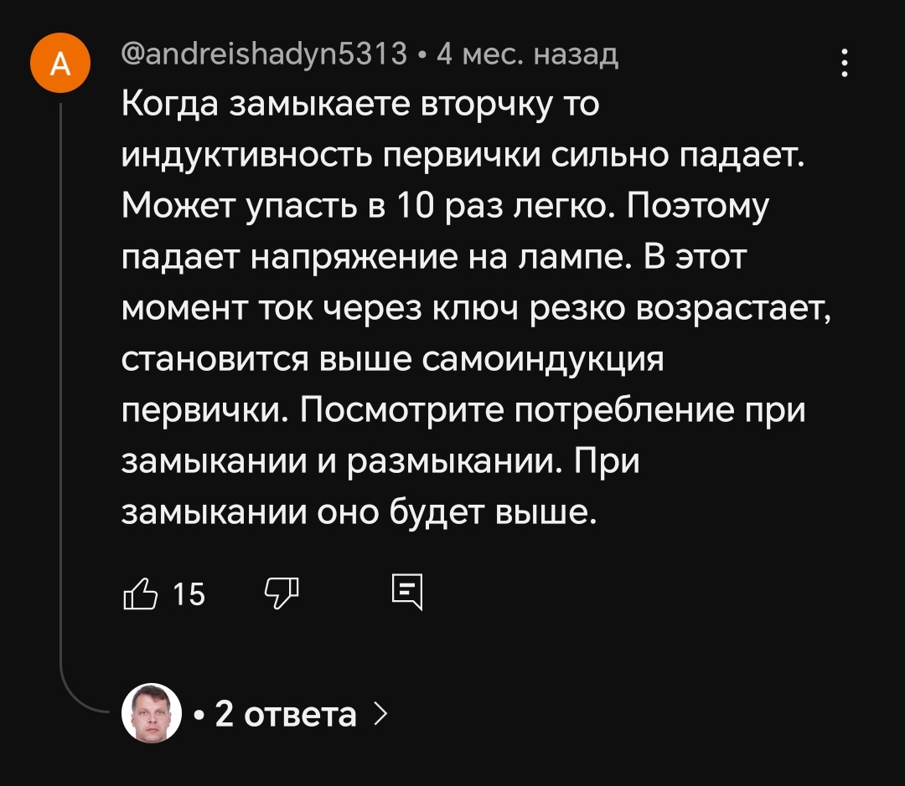This screenshot has height=786, width=905.
Task: Click the word "возрастает" in the comment
Action: pos(733,308)
